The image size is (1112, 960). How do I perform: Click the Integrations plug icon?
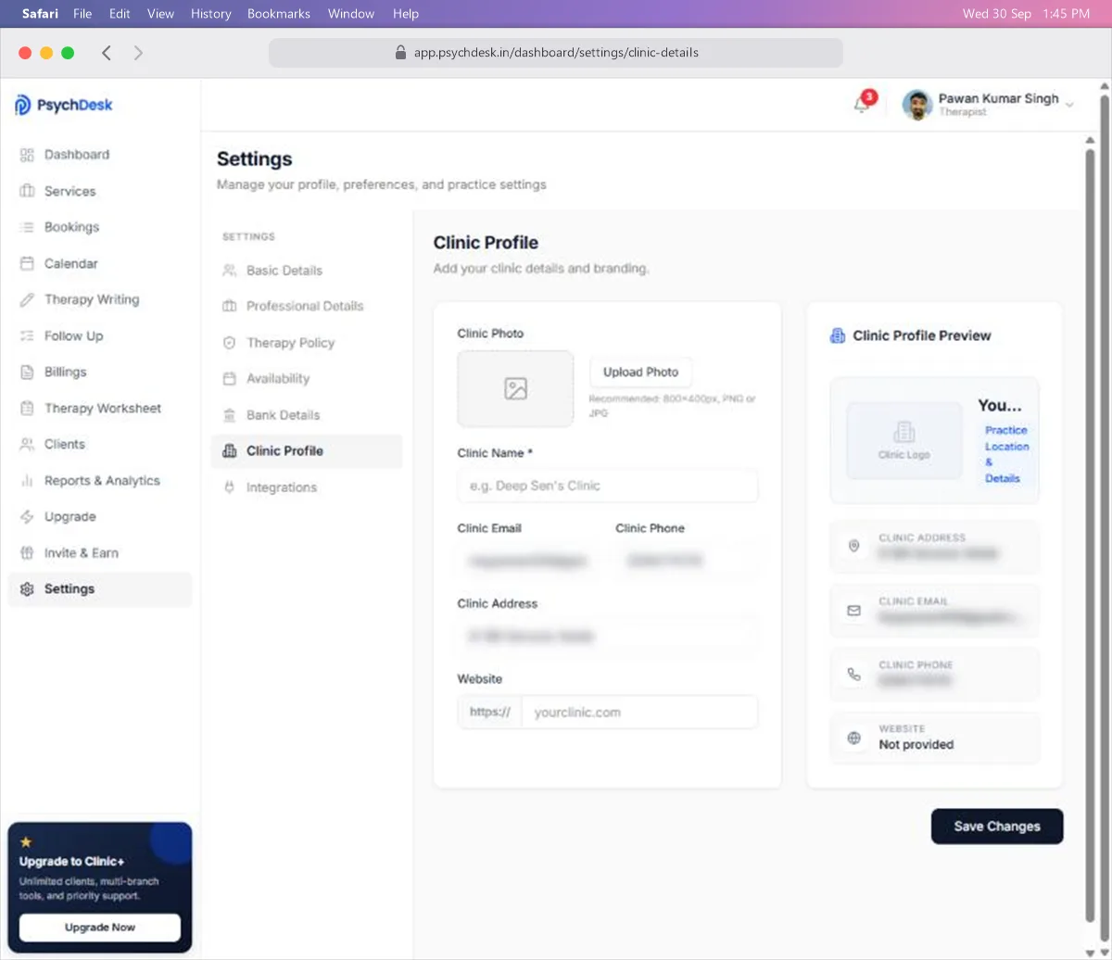(229, 487)
